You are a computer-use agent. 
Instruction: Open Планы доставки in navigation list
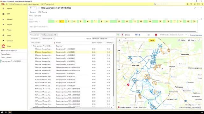pos(6,58)
